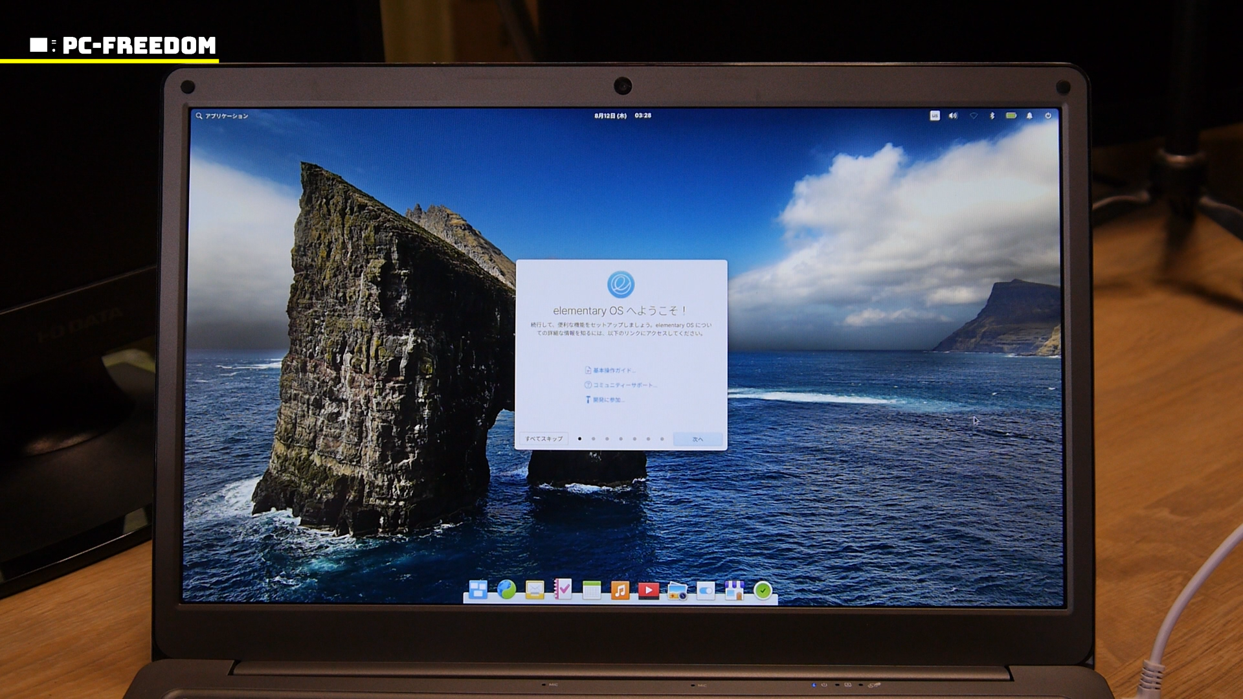The image size is (1243, 699).
Task: Launch AppCenter from the dock
Action: (734, 590)
